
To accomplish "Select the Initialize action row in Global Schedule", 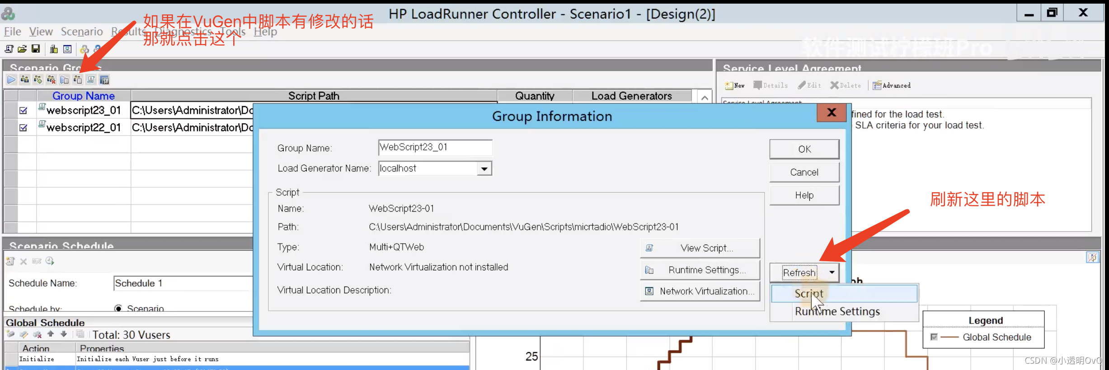I will coord(237,359).
